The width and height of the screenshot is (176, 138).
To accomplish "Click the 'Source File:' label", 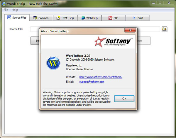I will click(16, 29).
